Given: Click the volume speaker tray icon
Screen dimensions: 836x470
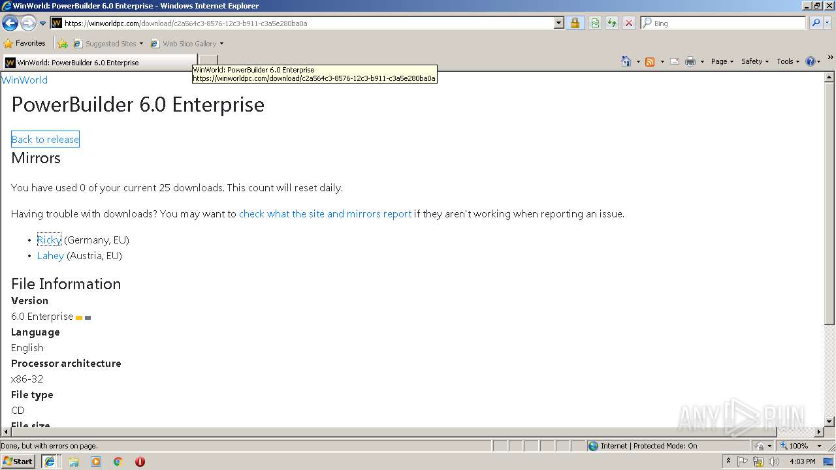Looking at the screenshot, I should click(x=773, y=462).
